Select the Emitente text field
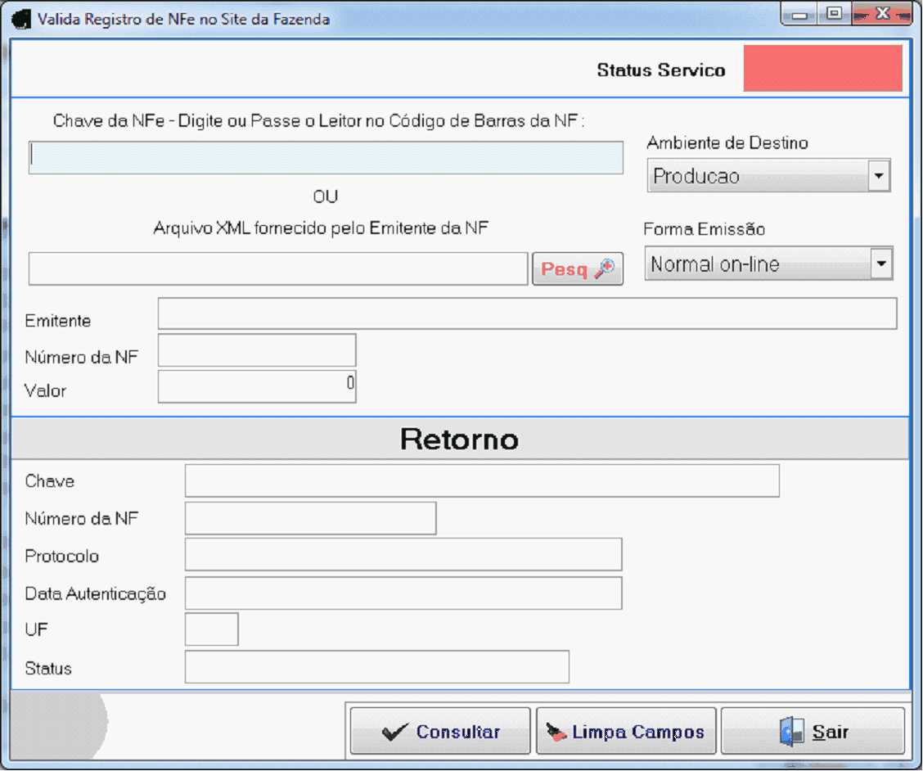 [x=527, y=313]
